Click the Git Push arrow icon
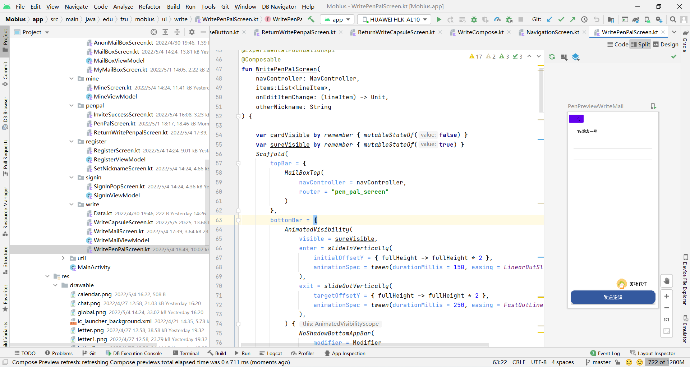The image size is (690, 367). click(x=573, y=19)
